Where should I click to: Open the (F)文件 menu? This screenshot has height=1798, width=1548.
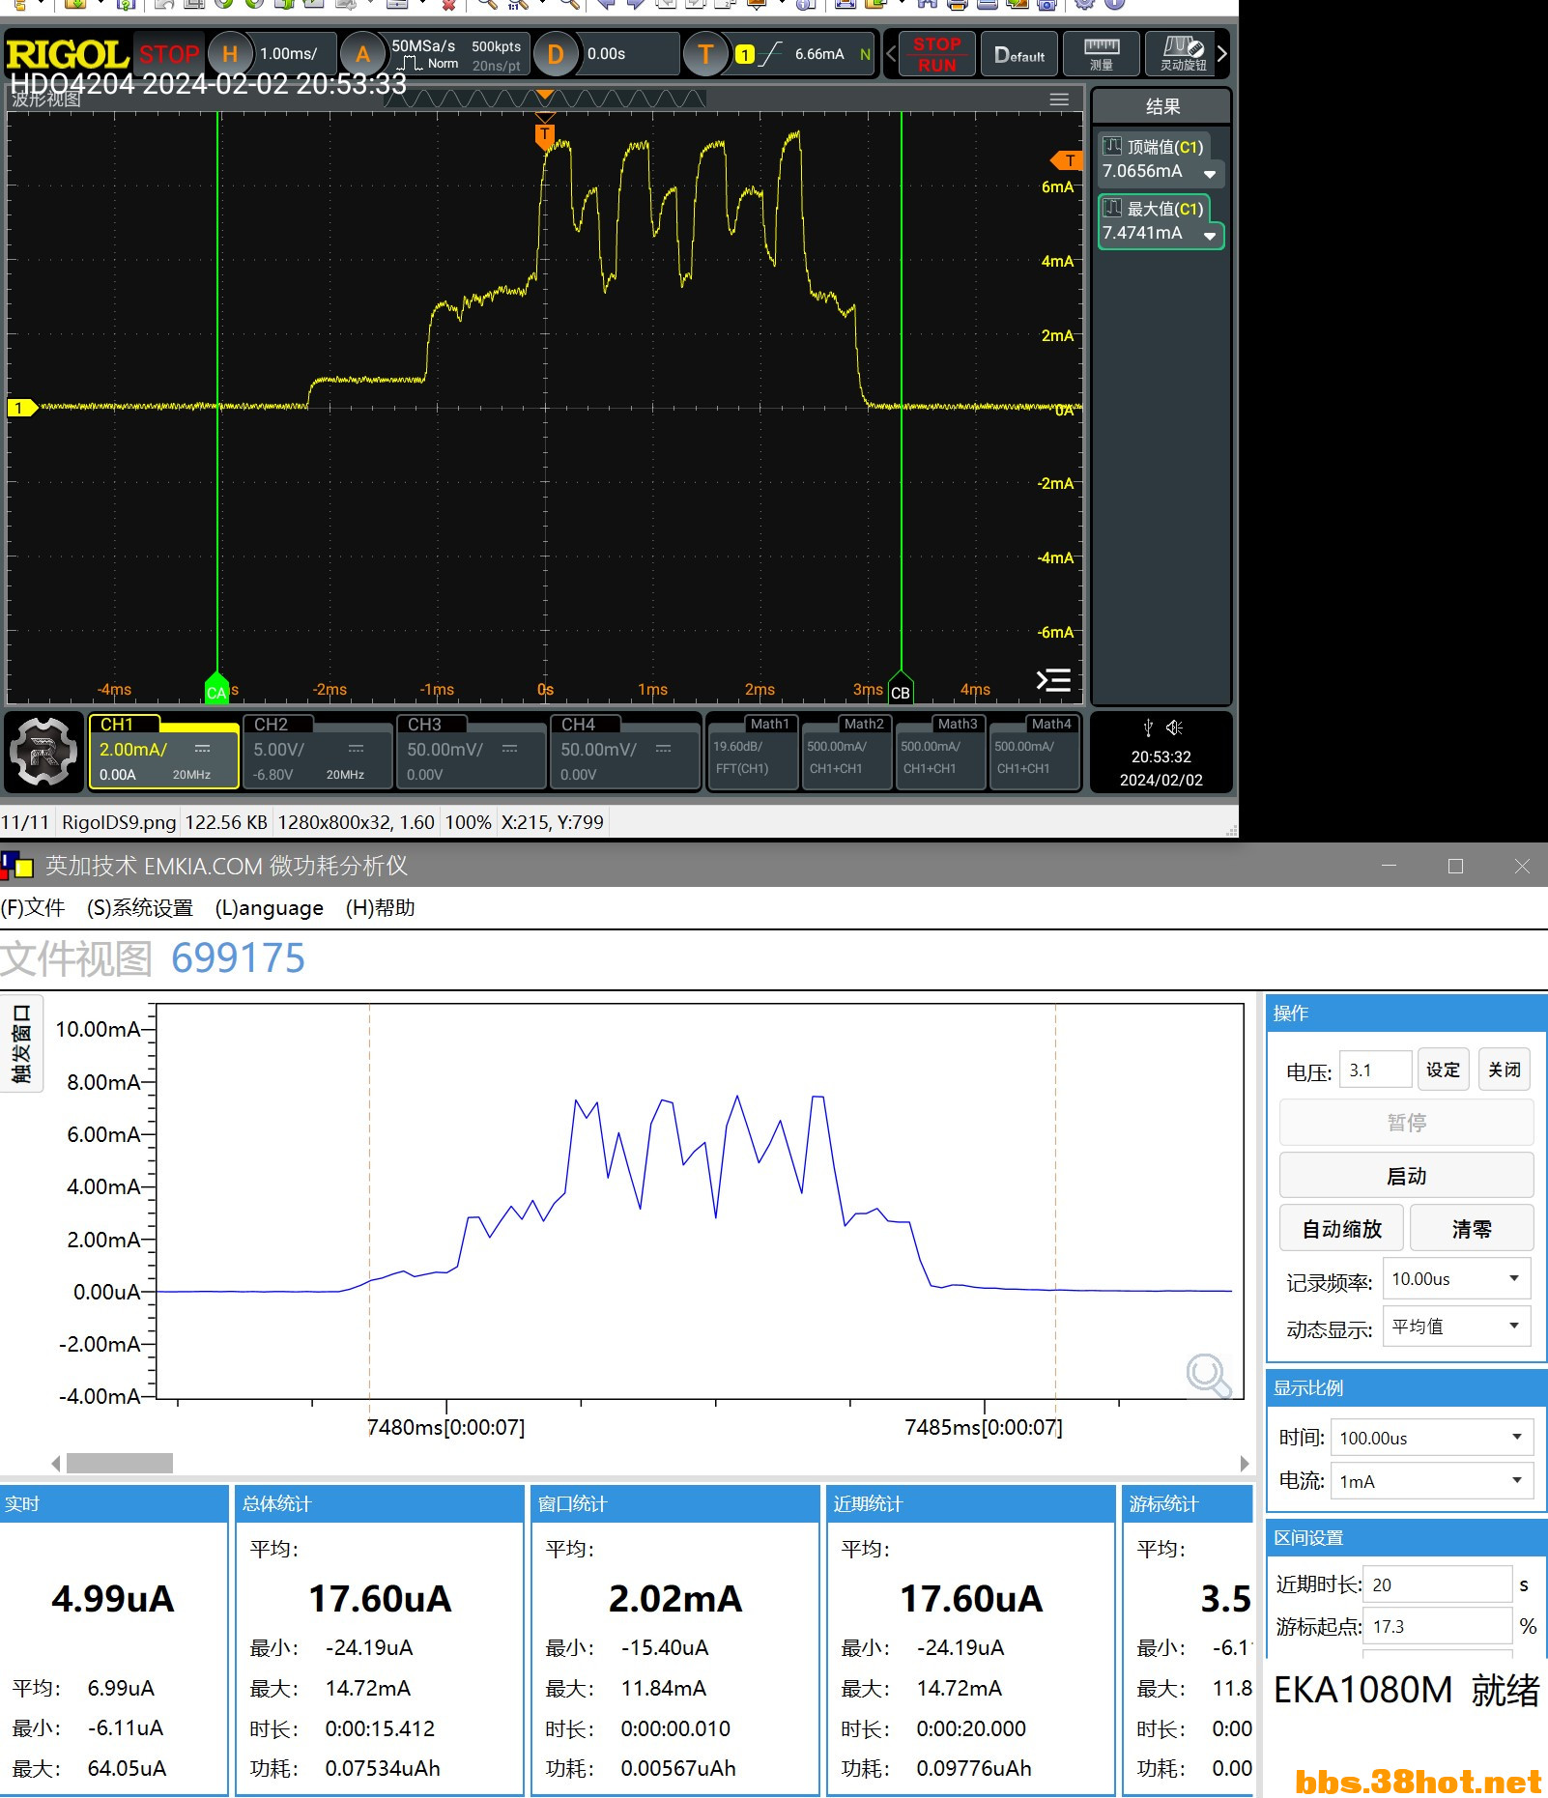(x=33, y=908)
